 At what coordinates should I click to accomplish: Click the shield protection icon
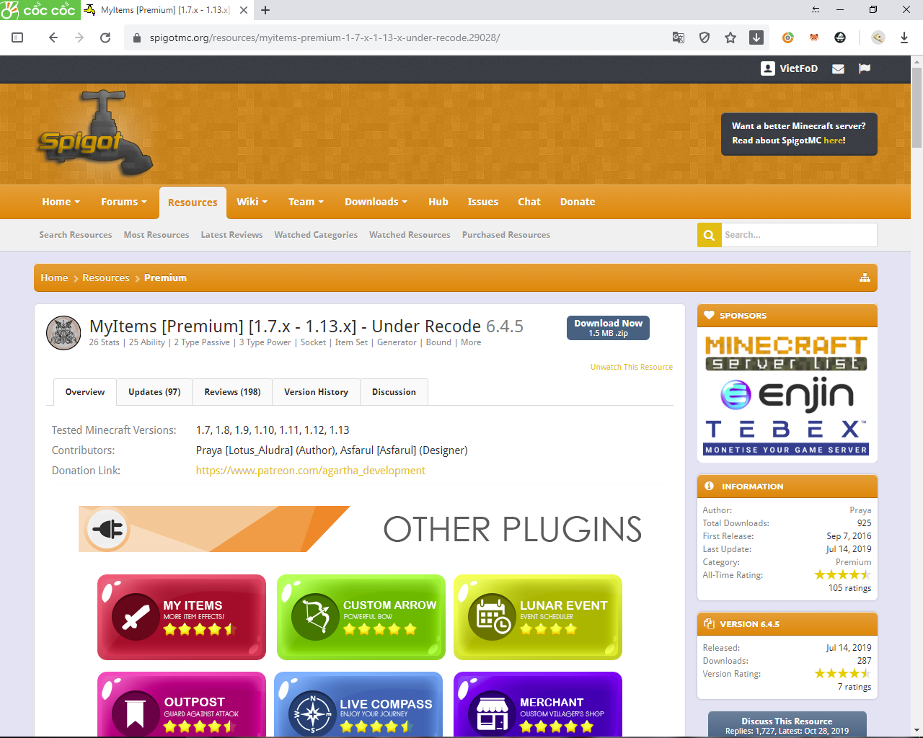(x=705, y=37)
